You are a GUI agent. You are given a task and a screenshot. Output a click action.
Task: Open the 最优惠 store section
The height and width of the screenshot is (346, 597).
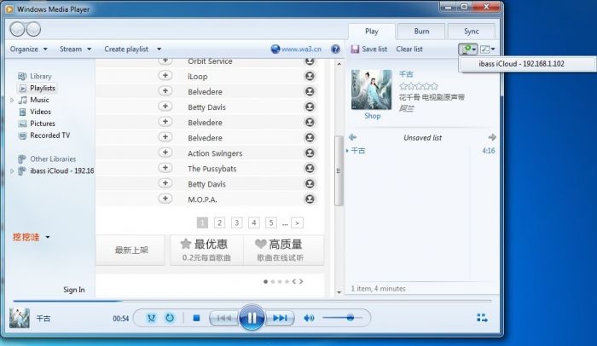pyautogui.click(x=206, y=250)
